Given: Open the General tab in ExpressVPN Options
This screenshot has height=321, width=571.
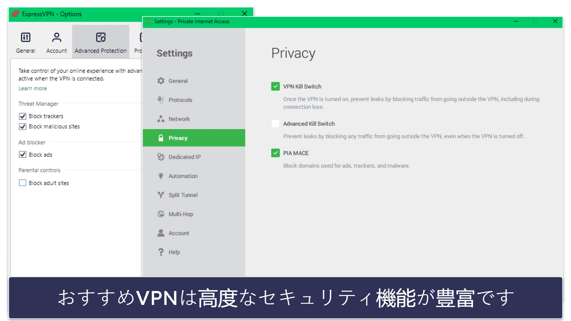Looking at the screenshot, I should pos(26,42).
